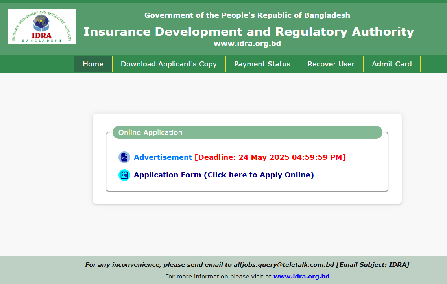The image size is (447, 284).
Task: Open the Admit Card menu
Action: click(392, 64)
